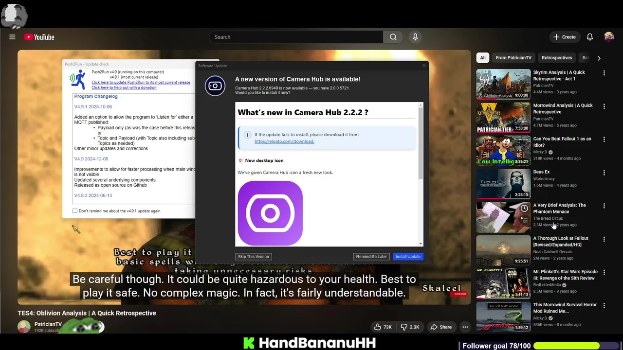Open the YouTube hamburger guide menu
The height and width of the screenshot is (350, 623).
(12, 37)
